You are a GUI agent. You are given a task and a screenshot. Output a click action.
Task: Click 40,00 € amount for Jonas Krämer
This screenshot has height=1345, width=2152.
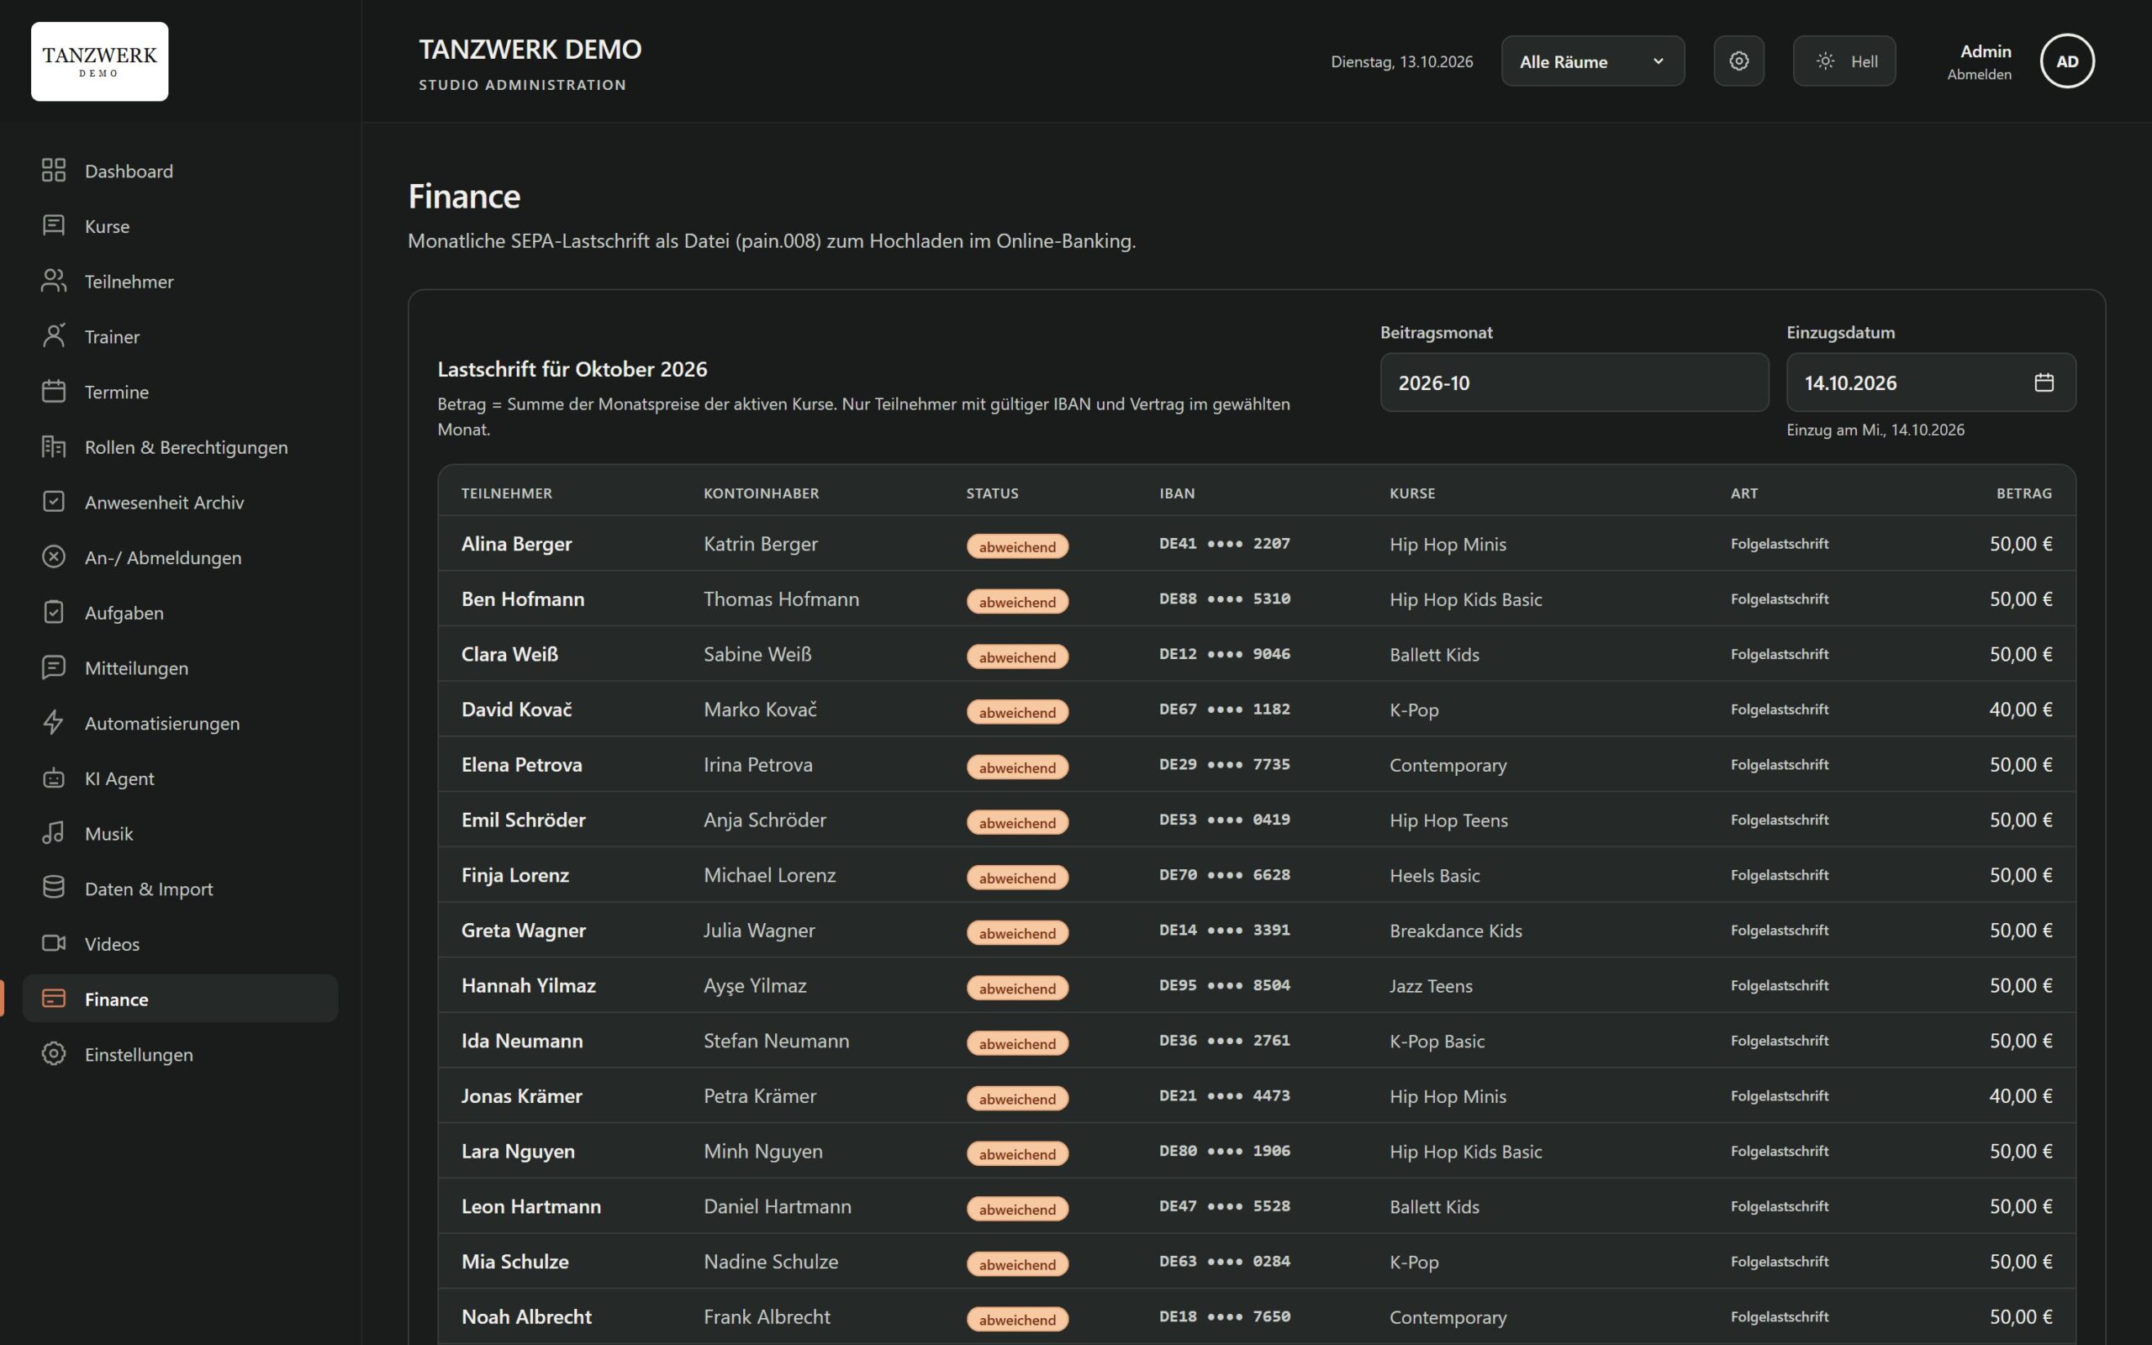[2020, 1096]
